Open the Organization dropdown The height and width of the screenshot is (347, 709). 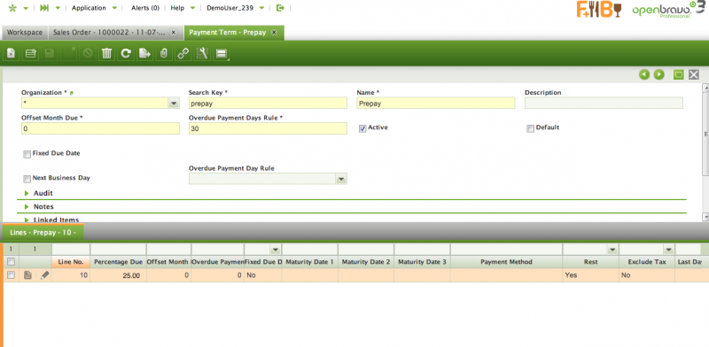point(174,104)
